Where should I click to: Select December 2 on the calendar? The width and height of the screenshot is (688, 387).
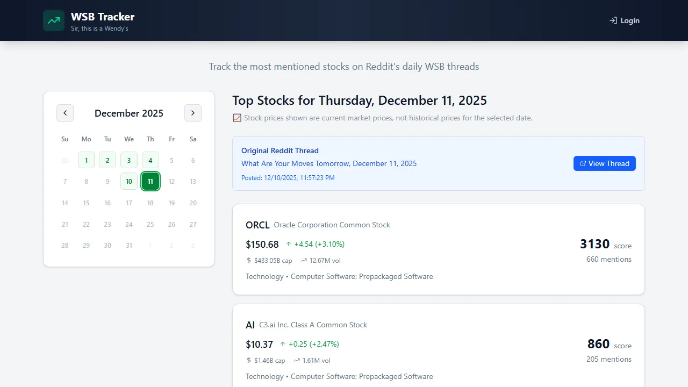click(x=107, y=160)
